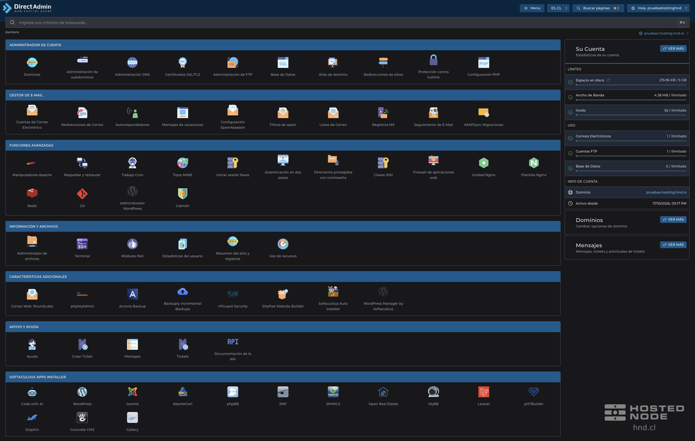This screenshot has height=441, width=695.
Task: Open Base de Datos SQL icon
Action: pyautogui.click(x=283, y=63)
